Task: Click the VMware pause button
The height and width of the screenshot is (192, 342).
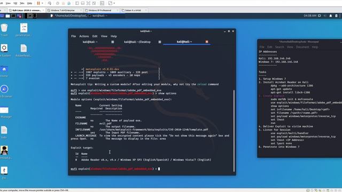Action: tap(38, 3)
